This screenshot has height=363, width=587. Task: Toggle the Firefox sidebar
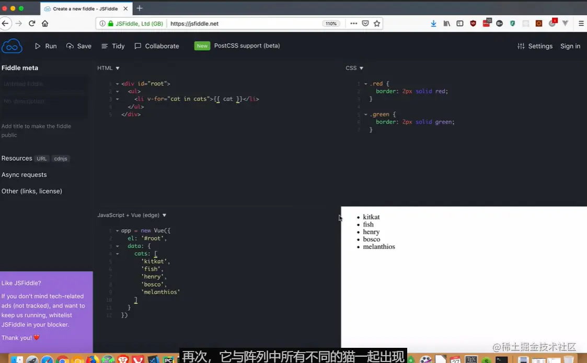click(x=459, y=23)
